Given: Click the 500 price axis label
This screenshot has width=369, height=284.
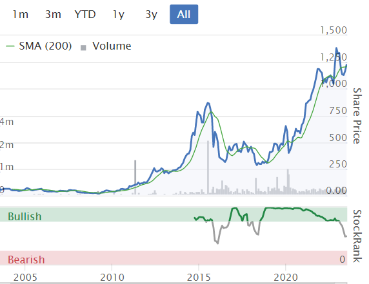Looking at the screenshot, I should (x=338, y=138).
